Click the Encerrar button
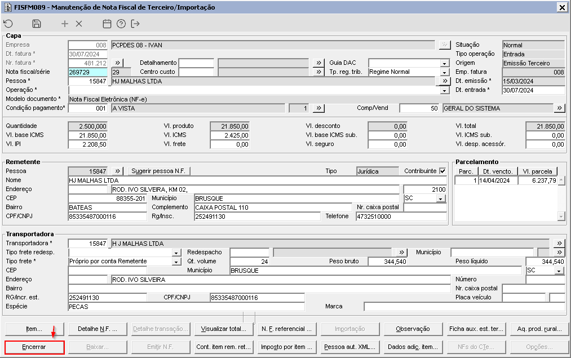 coord(34,347)
